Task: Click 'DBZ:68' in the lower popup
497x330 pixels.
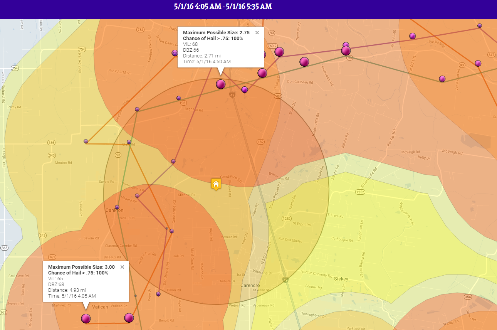Action: [x=56, y=284]
